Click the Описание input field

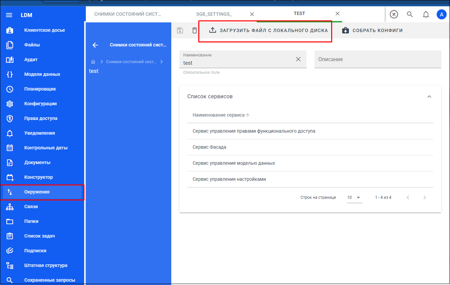(x=378, y=59)
